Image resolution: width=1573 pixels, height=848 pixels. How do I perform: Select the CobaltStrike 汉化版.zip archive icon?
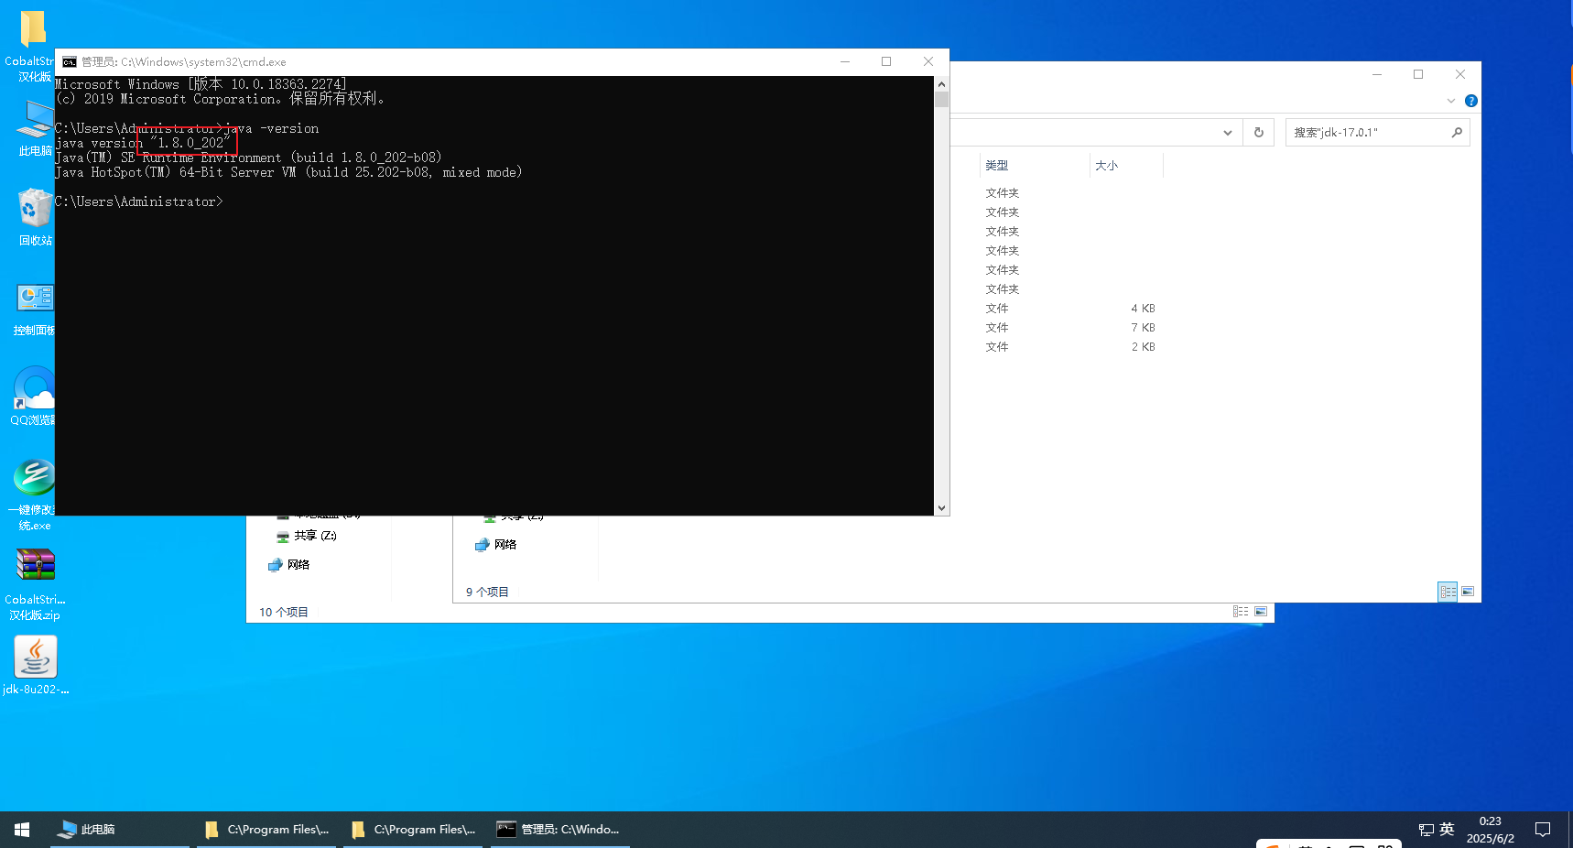(x=35, y=584)
